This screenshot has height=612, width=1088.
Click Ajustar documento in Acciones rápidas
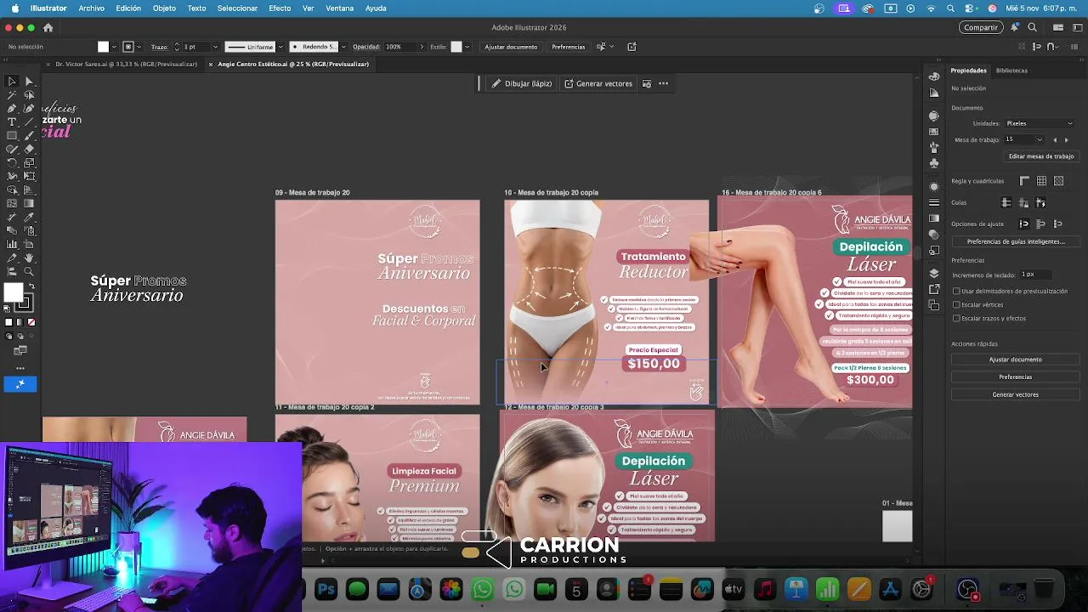pyautogui.click(x=1016, y=360)
